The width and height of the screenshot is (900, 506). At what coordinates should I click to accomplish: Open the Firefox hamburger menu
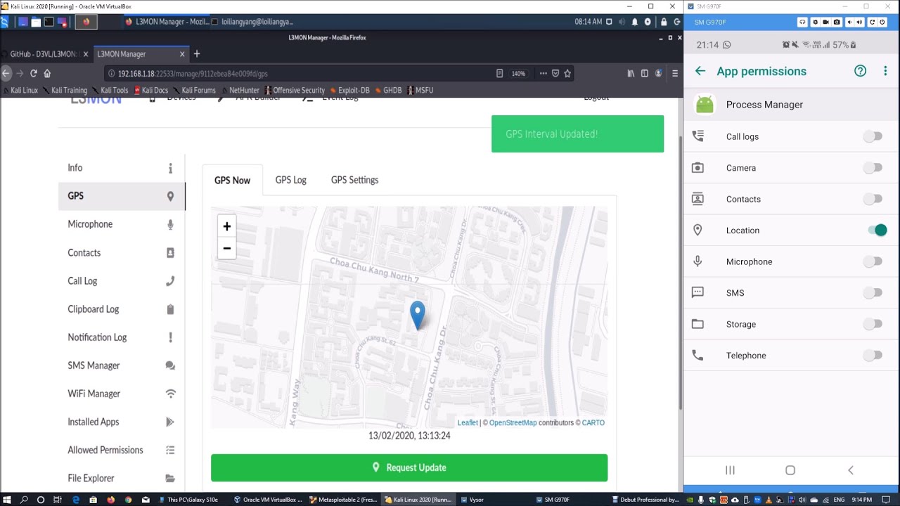point(675,73)
